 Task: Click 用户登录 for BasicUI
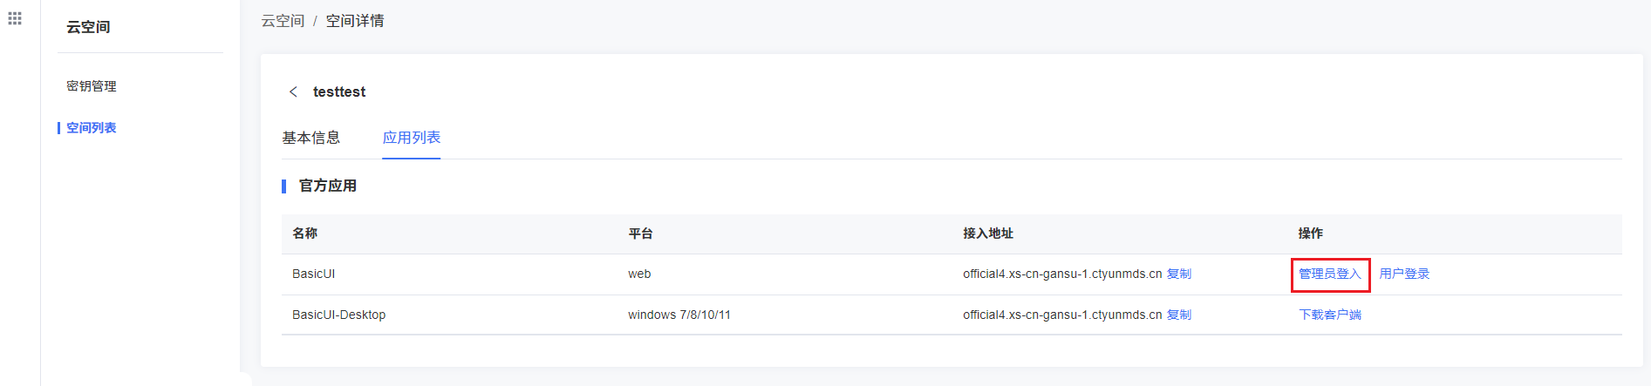click(x=1404, y=274)
